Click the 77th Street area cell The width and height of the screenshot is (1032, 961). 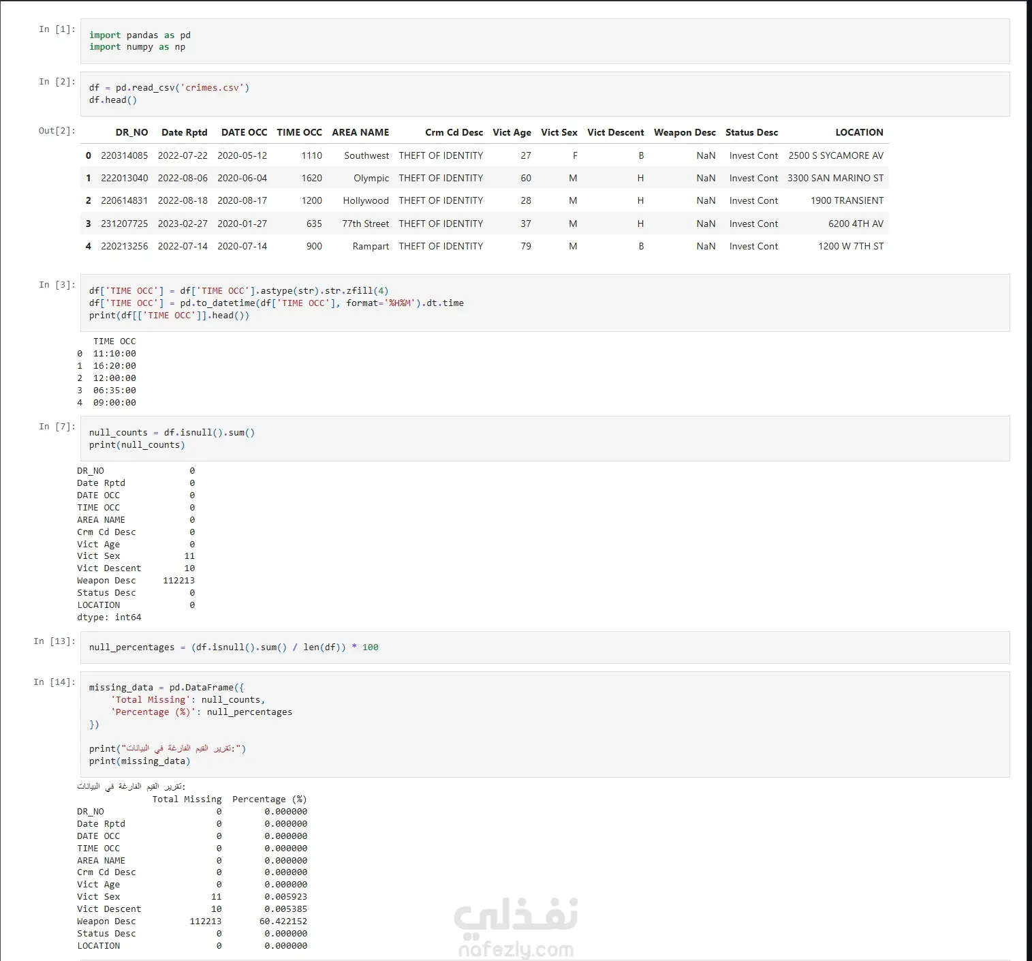[x=365, y=224]
